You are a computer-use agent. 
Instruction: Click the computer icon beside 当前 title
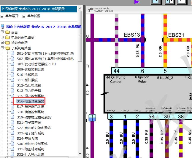[x=3, y=27]
